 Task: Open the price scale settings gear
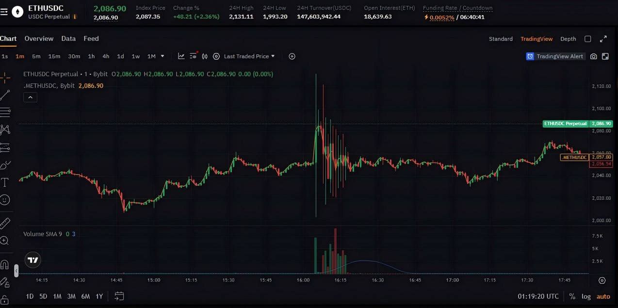point(602,280)
